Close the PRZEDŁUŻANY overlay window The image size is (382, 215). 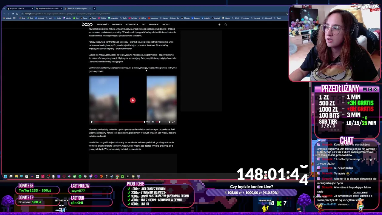pyautogui.click(x=375, y=90)
